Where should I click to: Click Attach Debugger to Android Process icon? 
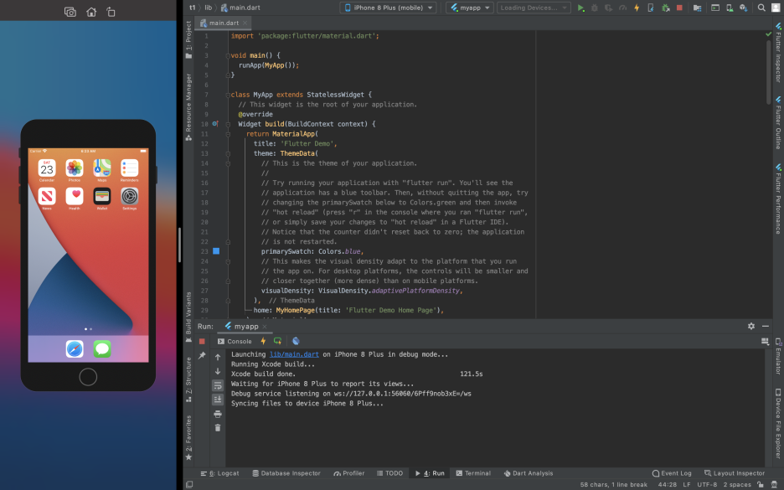point(666,8)
